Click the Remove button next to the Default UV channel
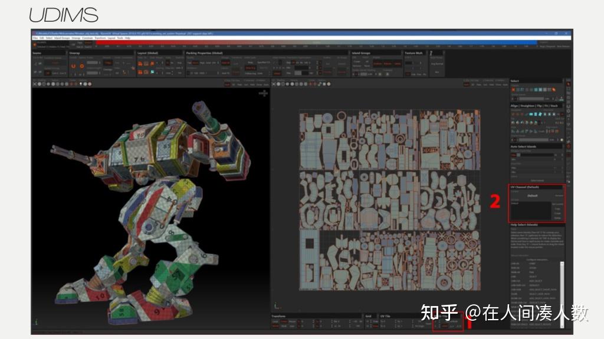 coord(559,195)
